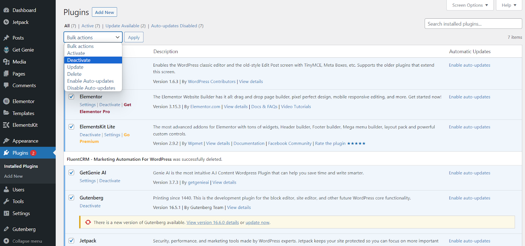Click the Gutenberg pencil icon in sidebar

pos(6,229)
